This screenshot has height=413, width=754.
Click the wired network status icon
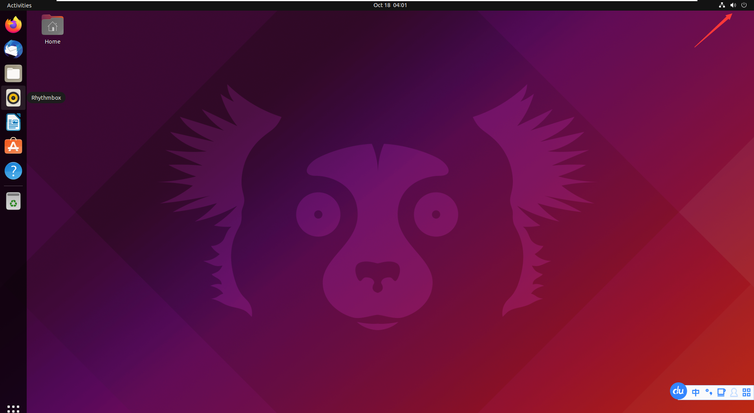[722, 5]
